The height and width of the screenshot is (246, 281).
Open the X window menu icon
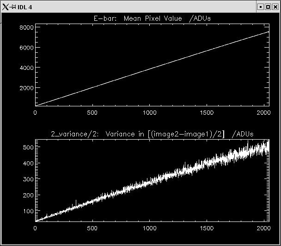(x=5, y=7)
